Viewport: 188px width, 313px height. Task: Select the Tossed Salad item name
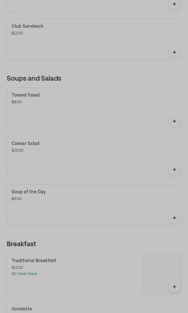pyautogui.click(x=25, y=95)
